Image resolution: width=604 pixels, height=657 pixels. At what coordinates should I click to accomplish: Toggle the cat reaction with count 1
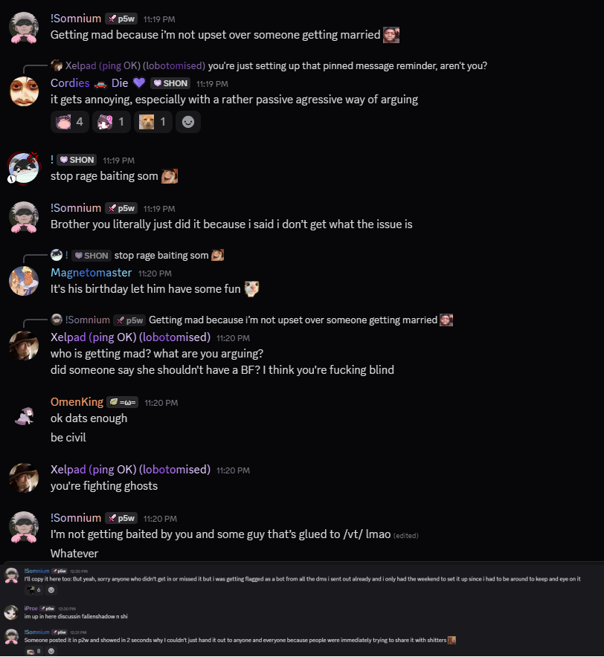(x=153, y=122)
